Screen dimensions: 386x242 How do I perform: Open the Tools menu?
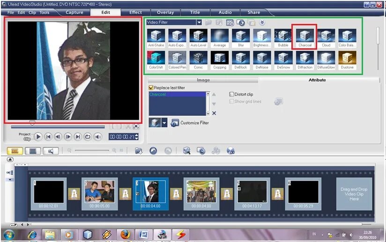coord(45,12)
